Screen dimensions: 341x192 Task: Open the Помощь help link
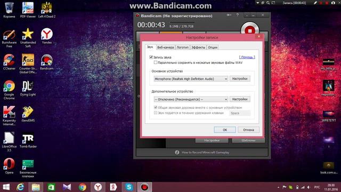coord(247,57)
